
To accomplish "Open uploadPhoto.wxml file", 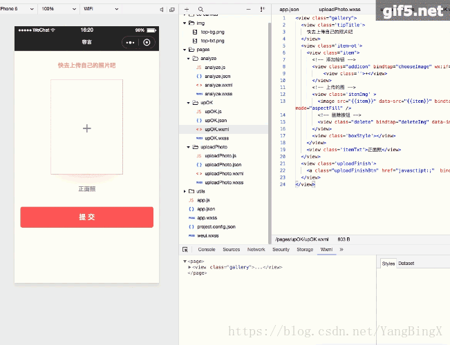I will point(224,174).
